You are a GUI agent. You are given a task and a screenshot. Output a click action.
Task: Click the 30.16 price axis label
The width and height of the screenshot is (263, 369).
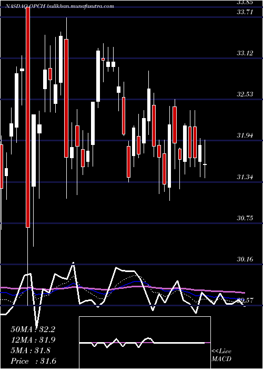click(x=245, y=259)
